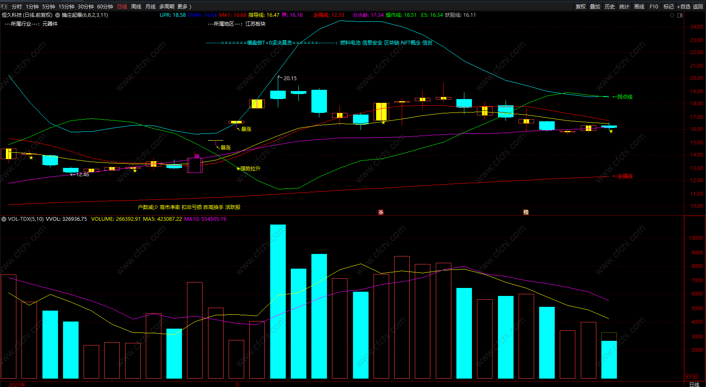706x387 pixels.
Task: Click the 户数减少 tag
Action: [x=148, y=207]
